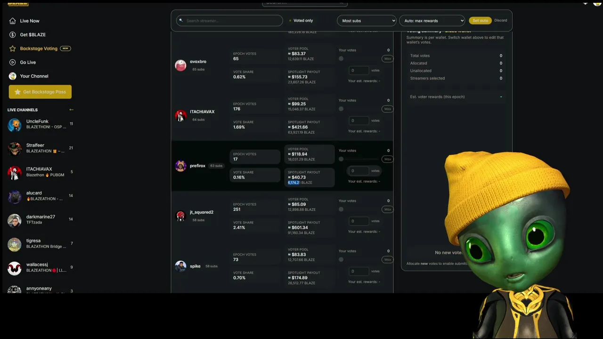Click the Get Backstage Pass button

[40, 92]
